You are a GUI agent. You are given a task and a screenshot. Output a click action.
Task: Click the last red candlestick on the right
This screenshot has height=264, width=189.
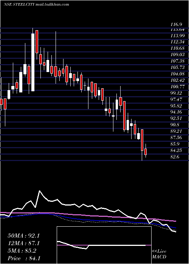coord(146,152)
